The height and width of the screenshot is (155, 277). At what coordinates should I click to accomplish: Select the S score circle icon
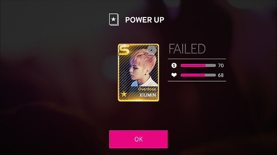(x=174, y=65)
